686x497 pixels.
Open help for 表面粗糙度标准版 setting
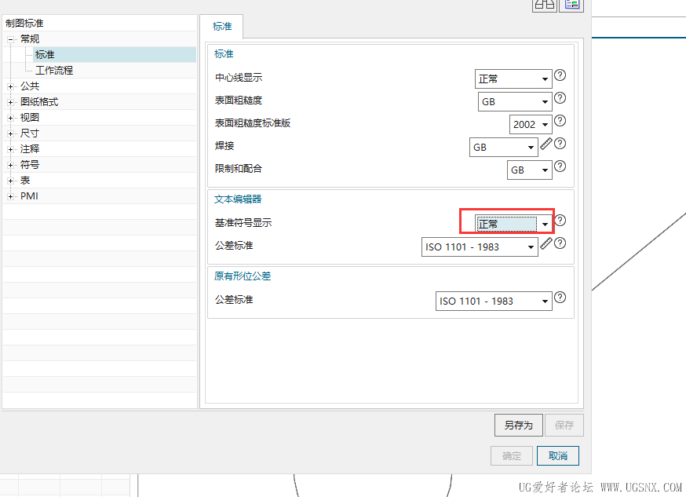click(x=560, y=121)
